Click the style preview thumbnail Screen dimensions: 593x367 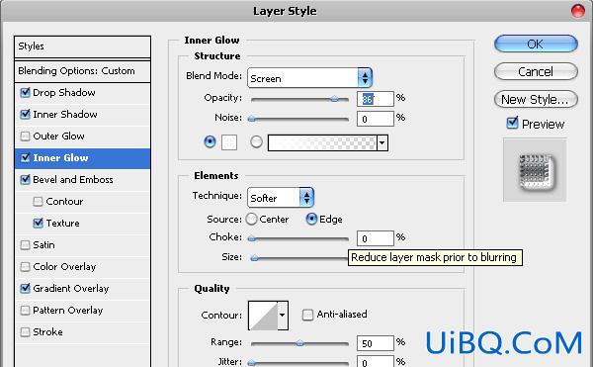pyautogui.click(x=535, y=170)
